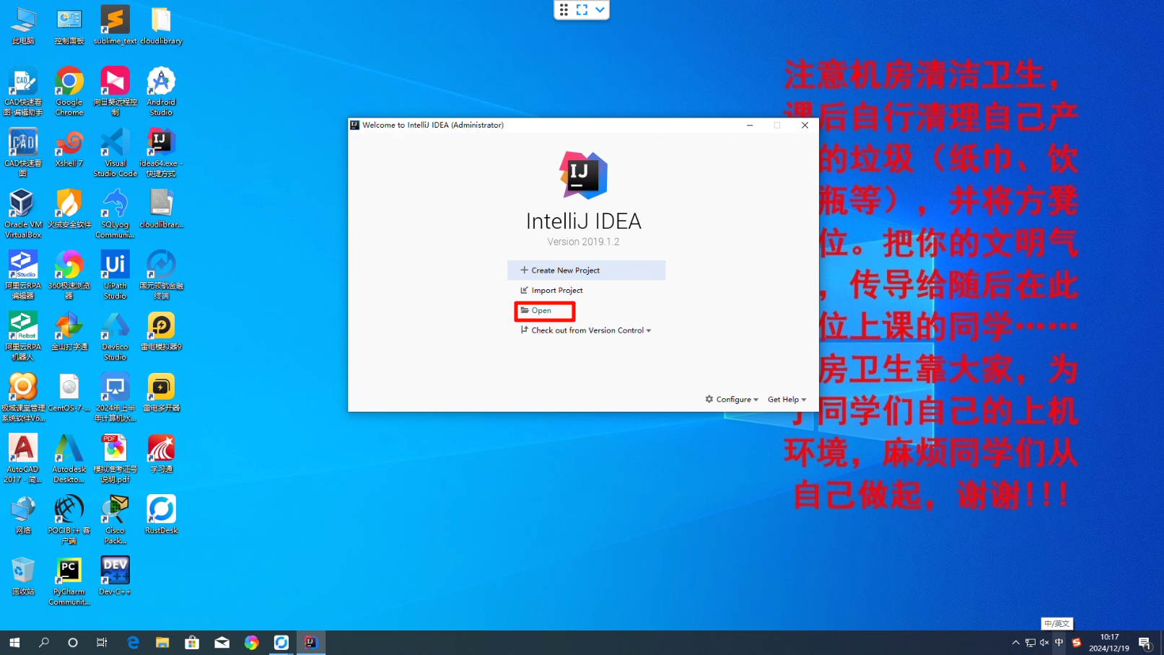The width and height of the screenshot is (1164, 655).
Task: Select the This PC desktop icon
Action: (x=23, y=25)
